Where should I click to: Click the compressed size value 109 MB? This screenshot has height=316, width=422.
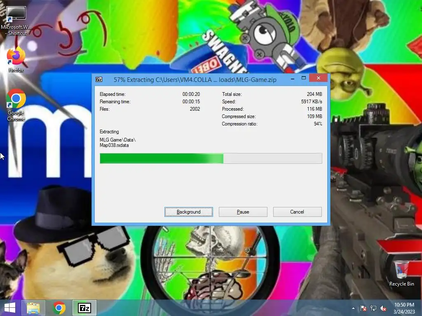click(314, 116)
